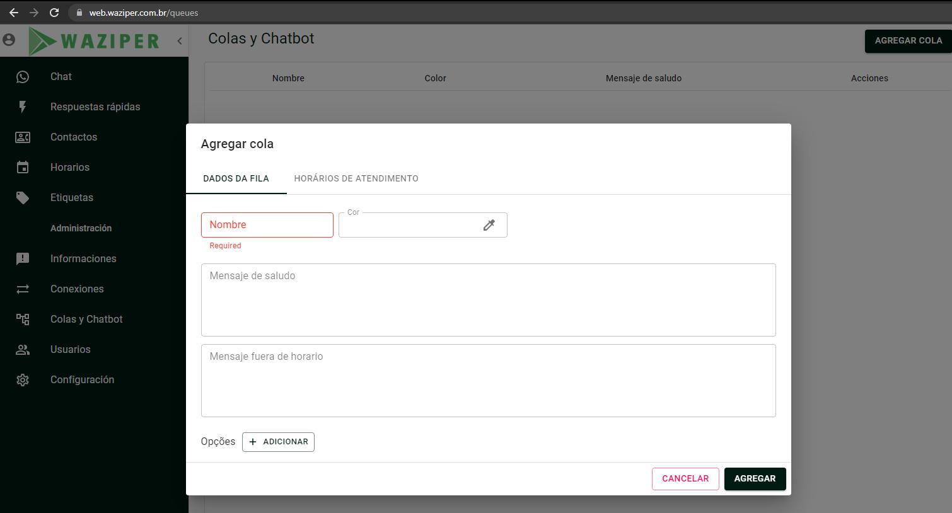Collapse the sidebar with the chevron

(x=180, y=41)
